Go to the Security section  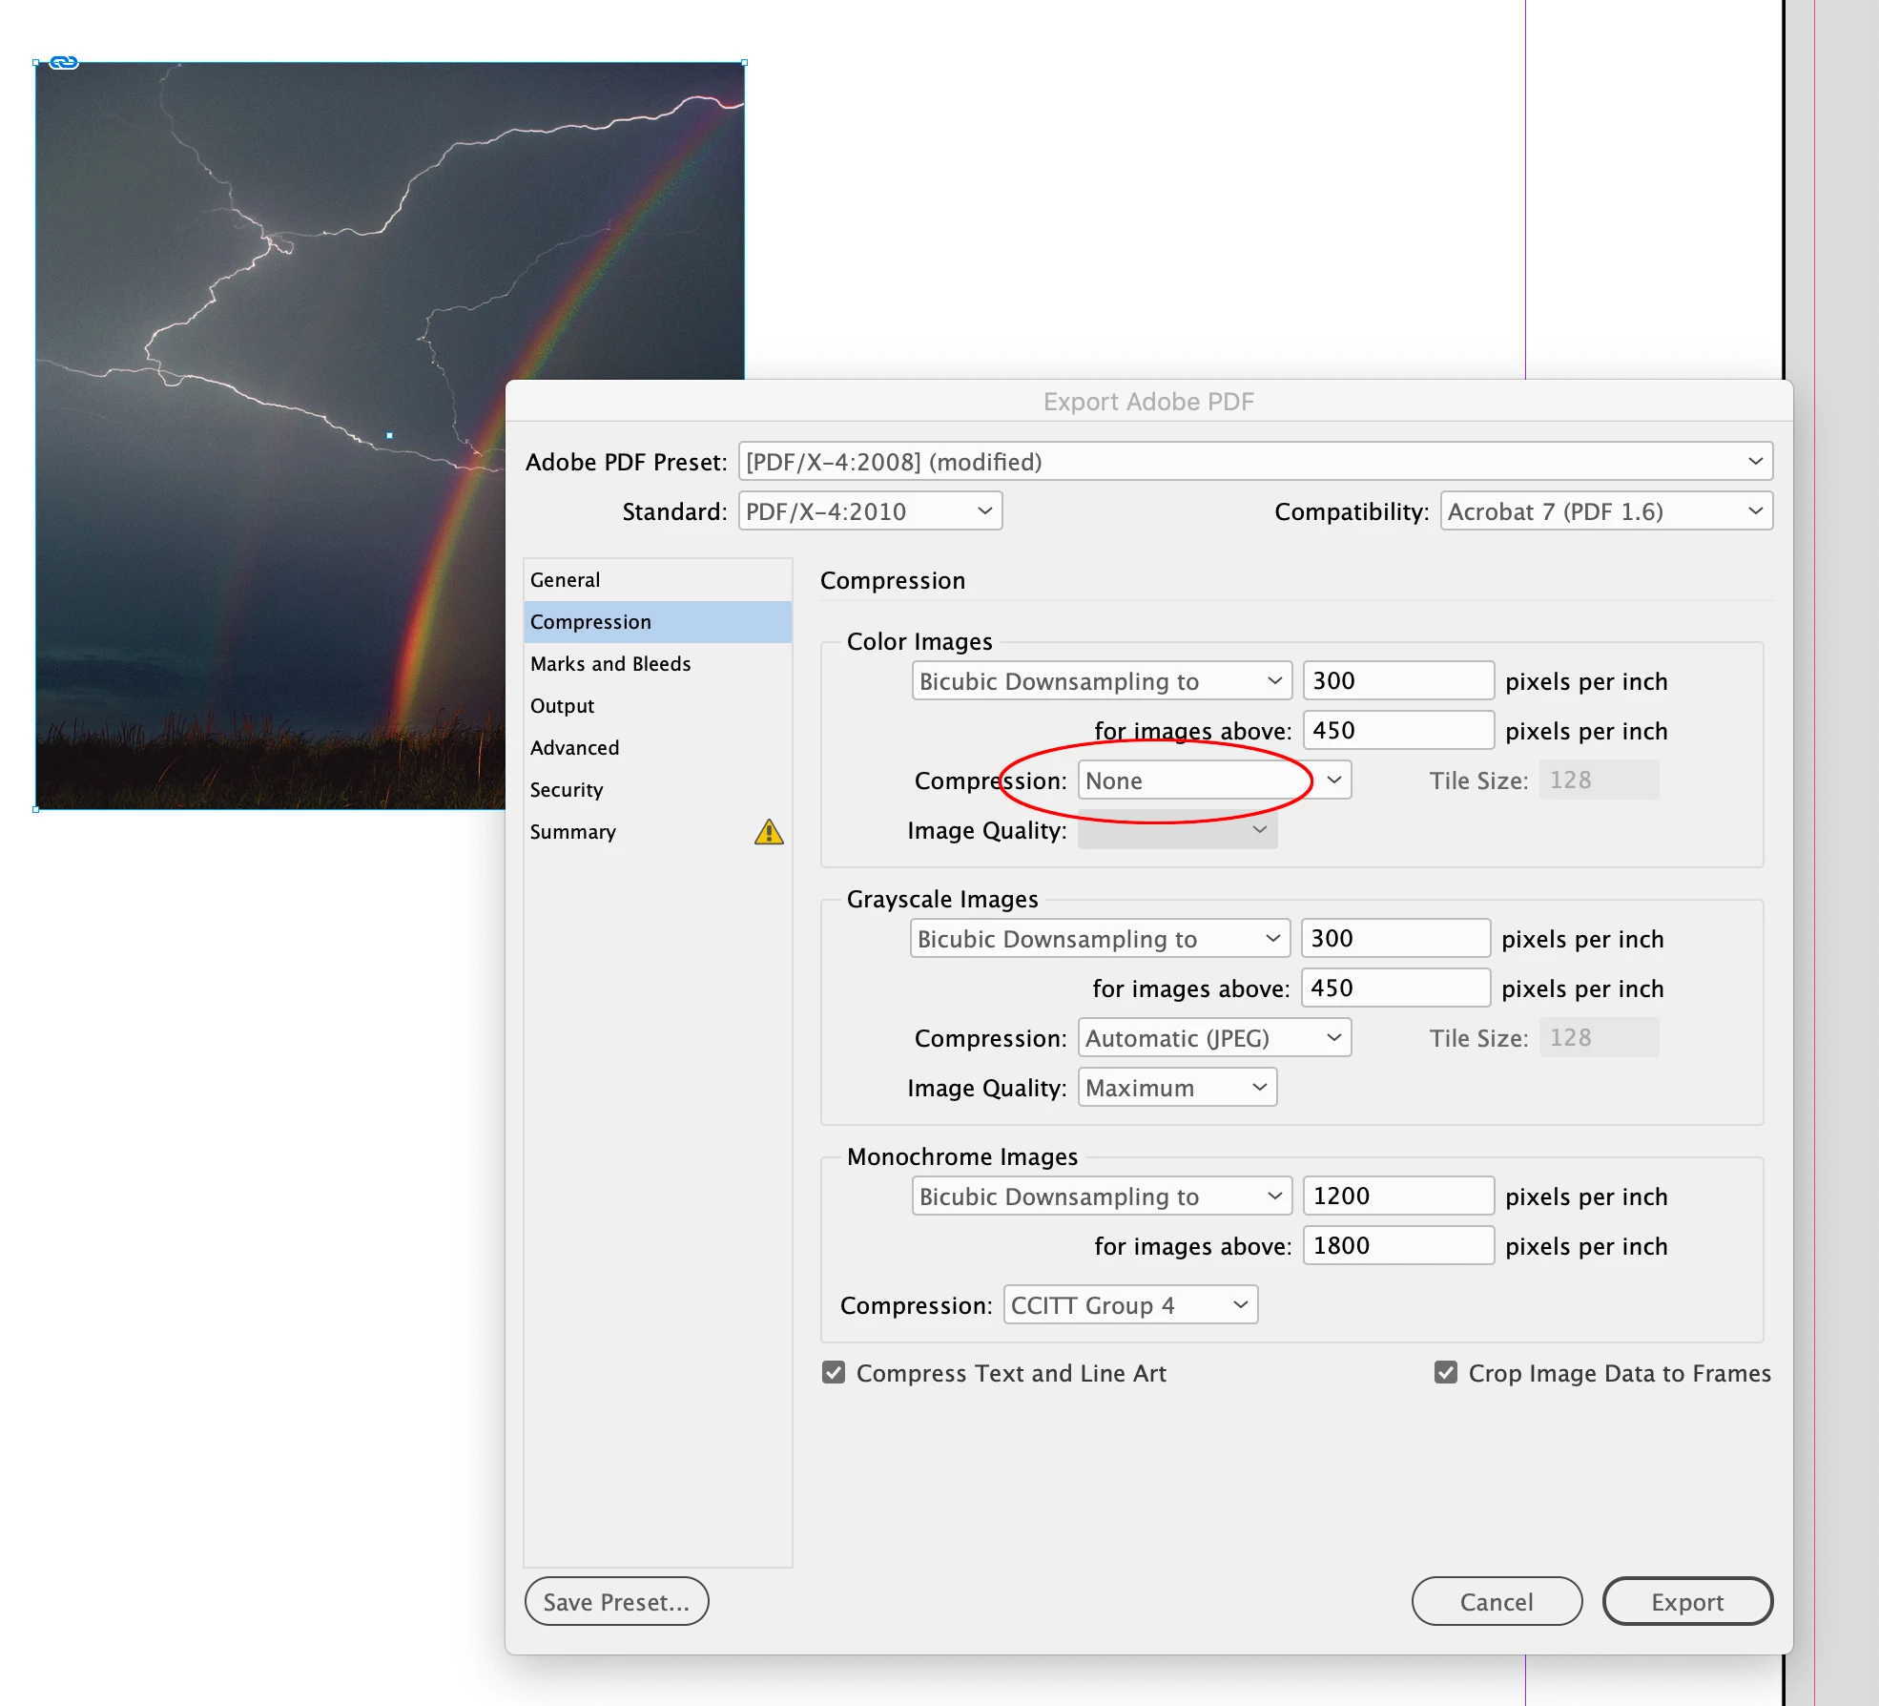[567, 790]
